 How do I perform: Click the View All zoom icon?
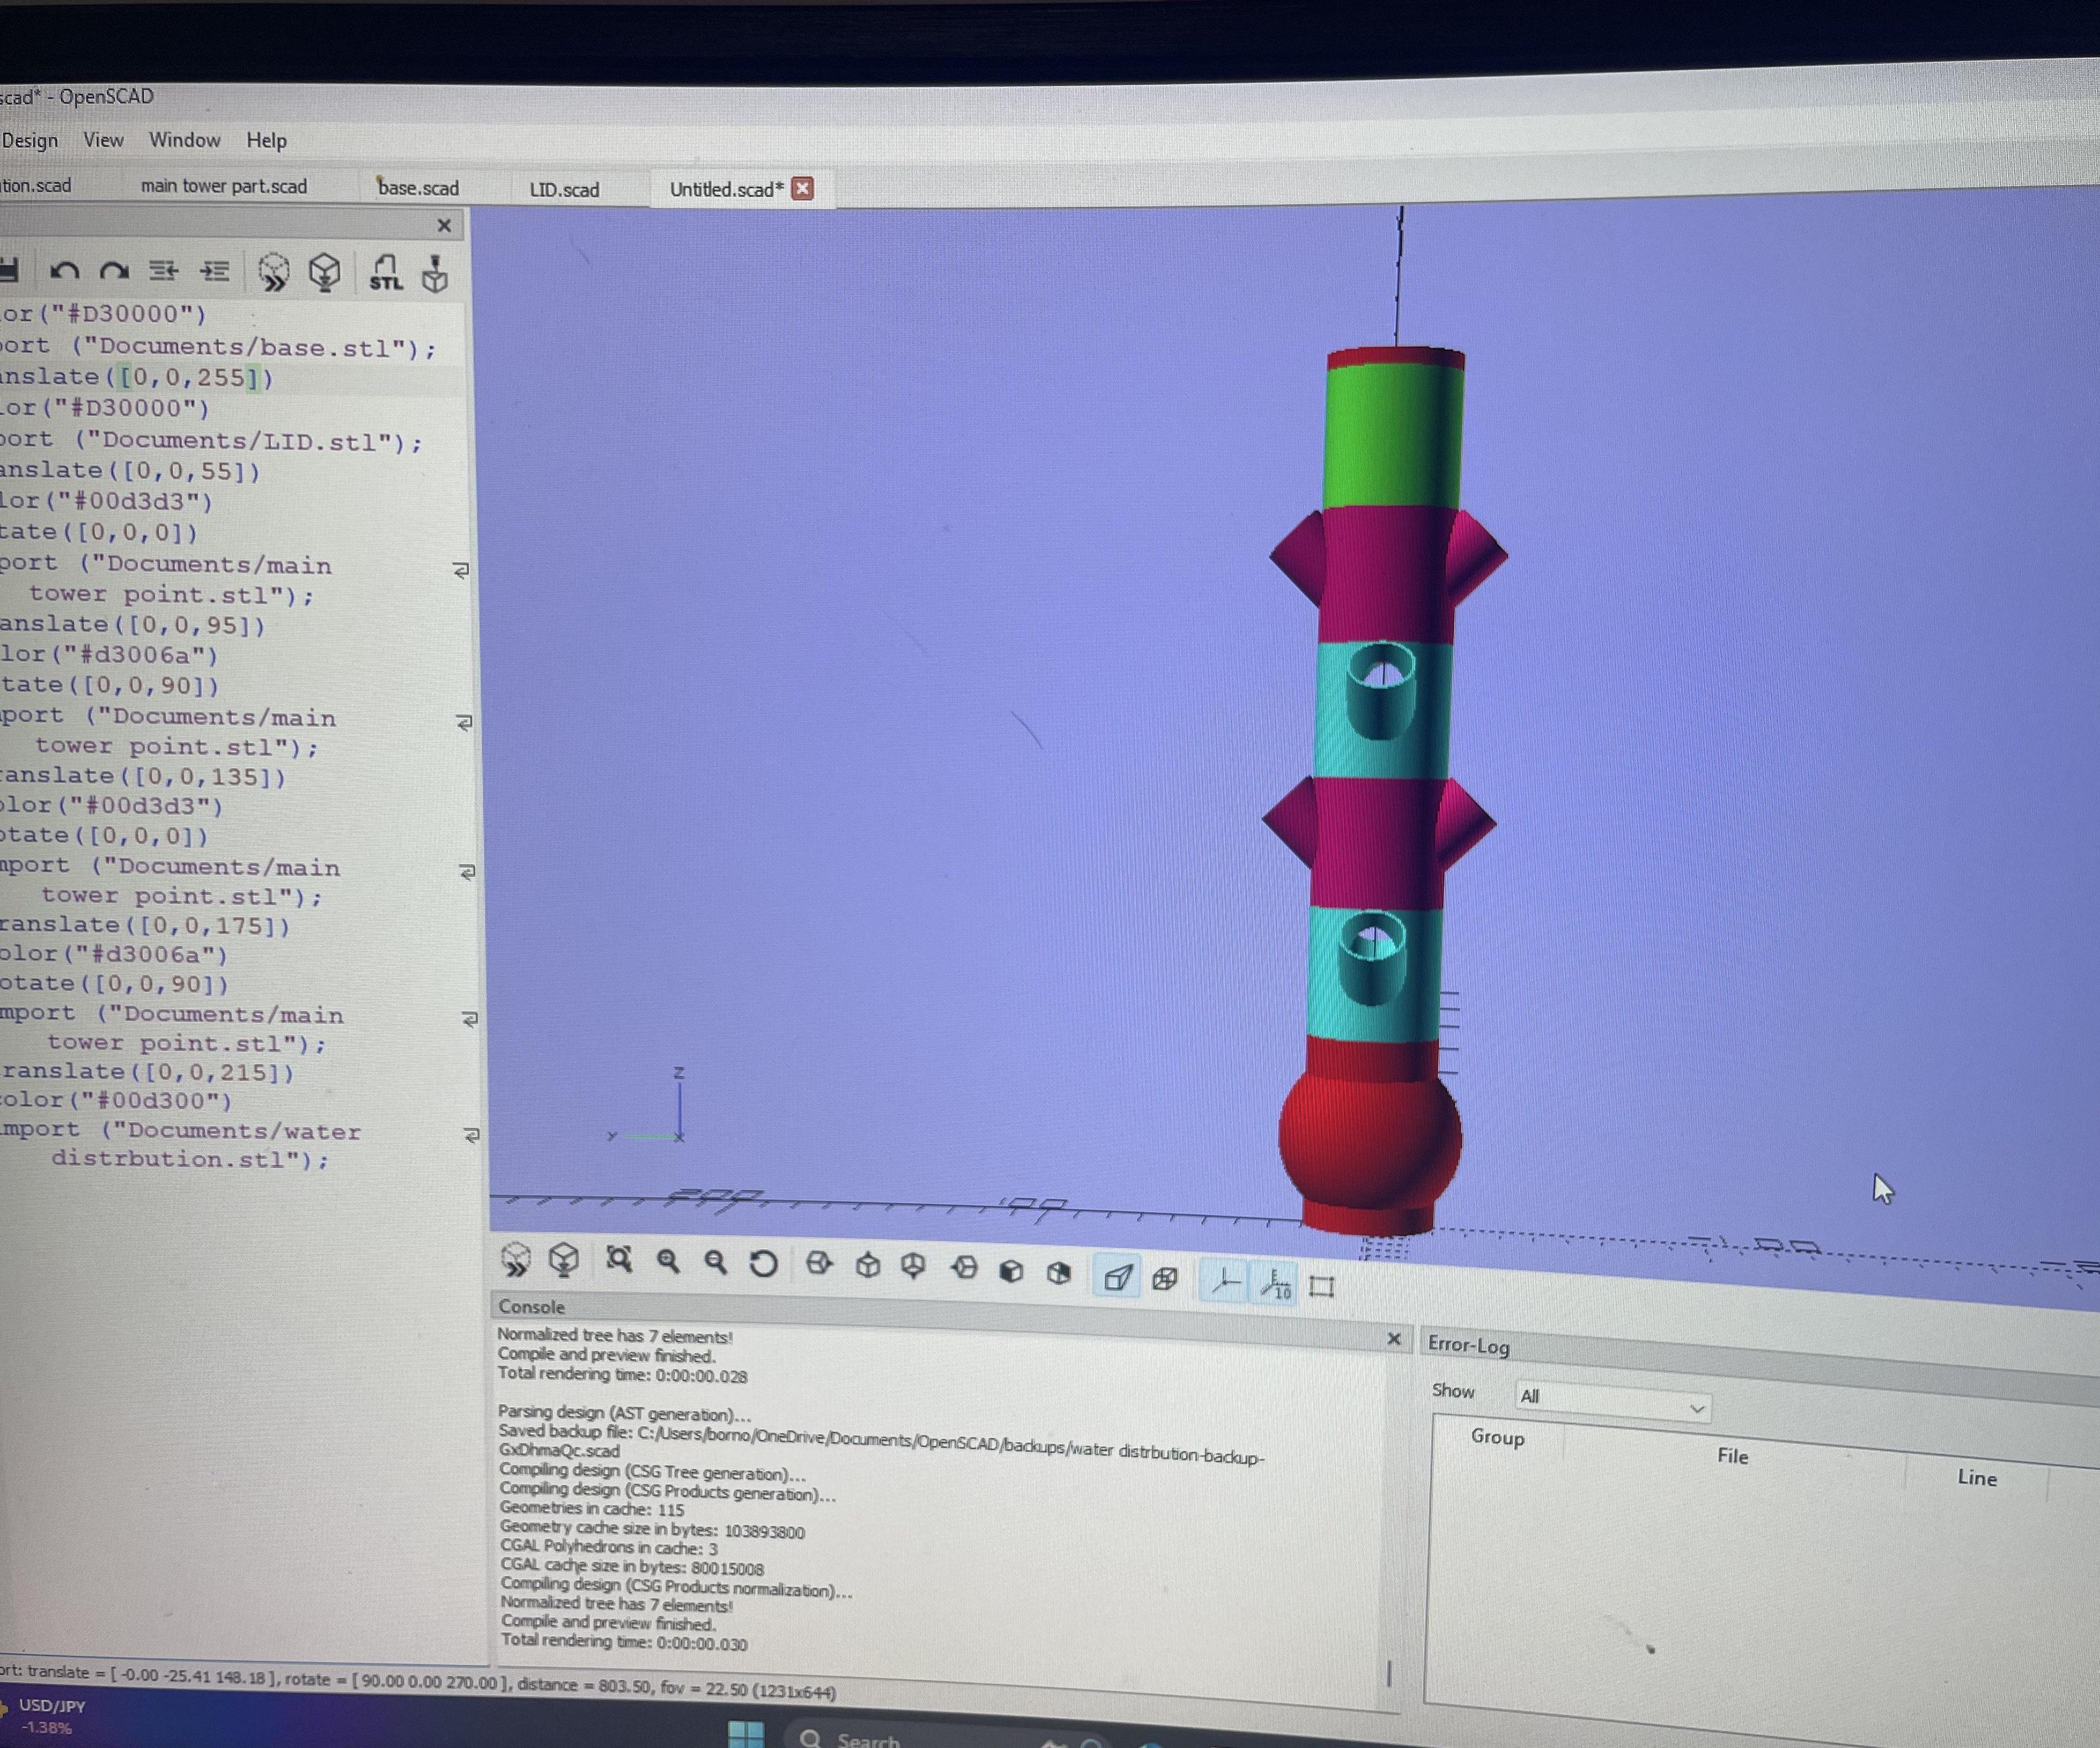click(619, 1260)
